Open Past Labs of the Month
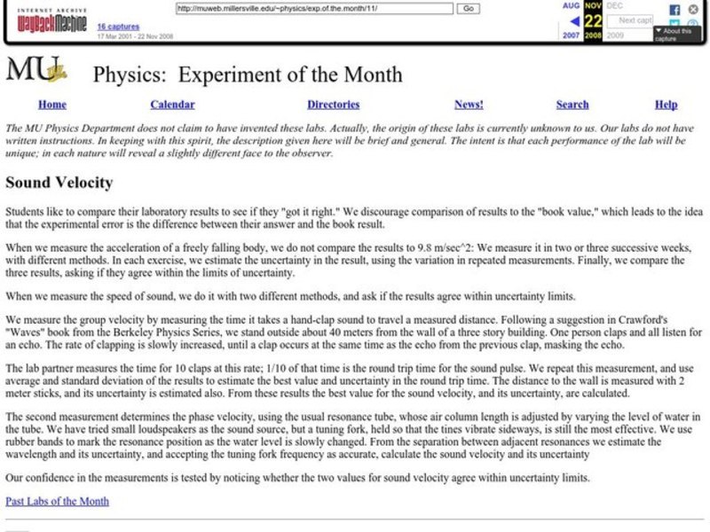 click(57, 501)
